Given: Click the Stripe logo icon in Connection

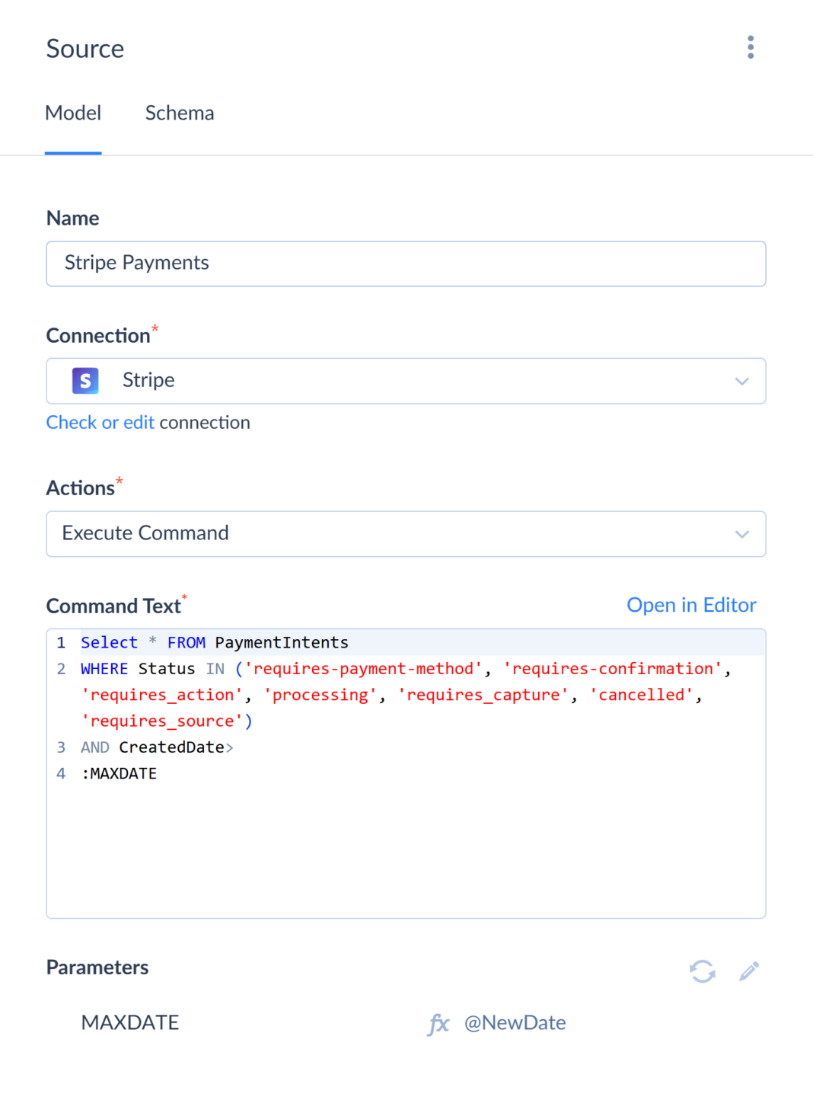Looking at the screenshot, I should (85, 380).
